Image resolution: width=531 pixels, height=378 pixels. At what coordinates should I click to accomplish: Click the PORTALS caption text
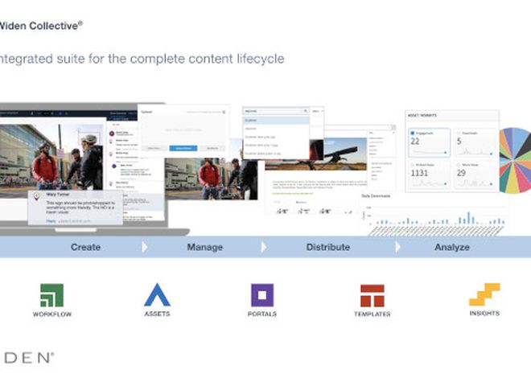(x=262, y=314)
